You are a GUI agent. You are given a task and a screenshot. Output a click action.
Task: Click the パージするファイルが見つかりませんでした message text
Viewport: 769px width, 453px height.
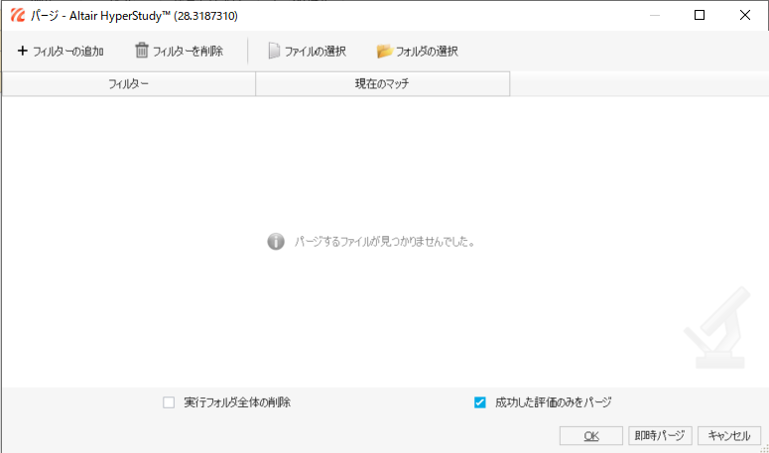[384, 241]
